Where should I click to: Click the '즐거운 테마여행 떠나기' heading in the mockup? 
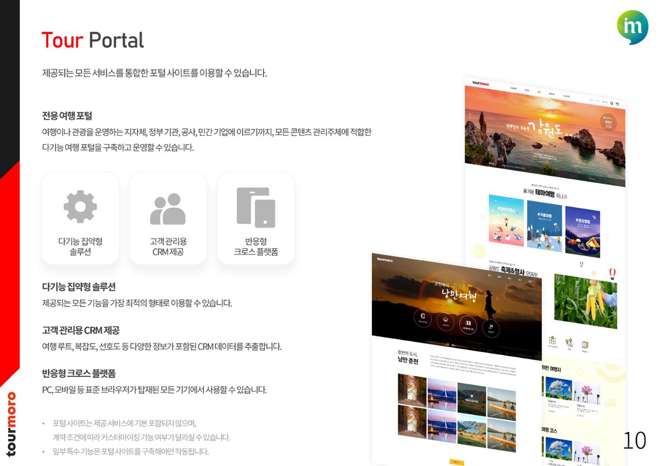(x=545, y=193)
